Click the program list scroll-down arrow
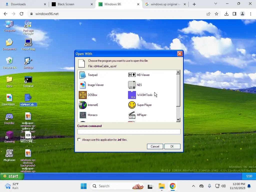 pos(178,120)
